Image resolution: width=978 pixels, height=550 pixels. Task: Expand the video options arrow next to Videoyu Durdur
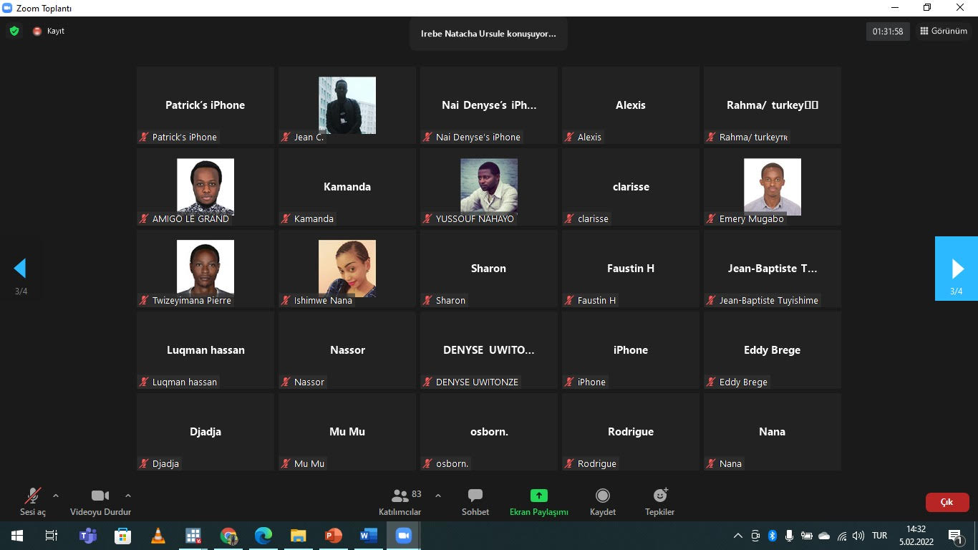(127, 496)
